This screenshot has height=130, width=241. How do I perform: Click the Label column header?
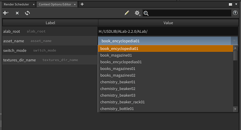point(50,23)
